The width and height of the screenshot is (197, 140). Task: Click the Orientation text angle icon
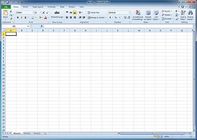80,13
